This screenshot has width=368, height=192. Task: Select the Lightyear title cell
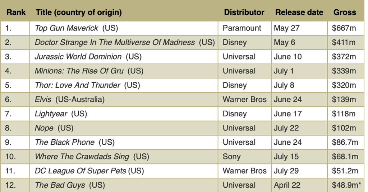coord(51,114)
